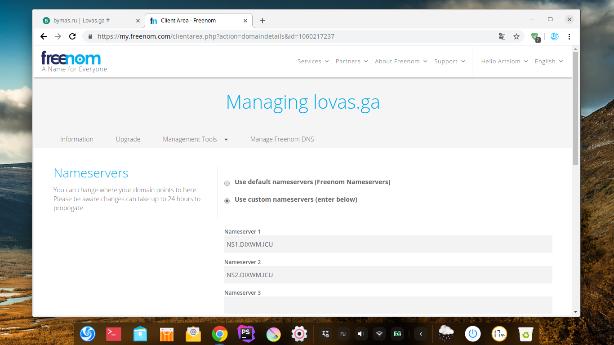Click the Upgrade link
The image size is (614, 345).
[128, 139]
